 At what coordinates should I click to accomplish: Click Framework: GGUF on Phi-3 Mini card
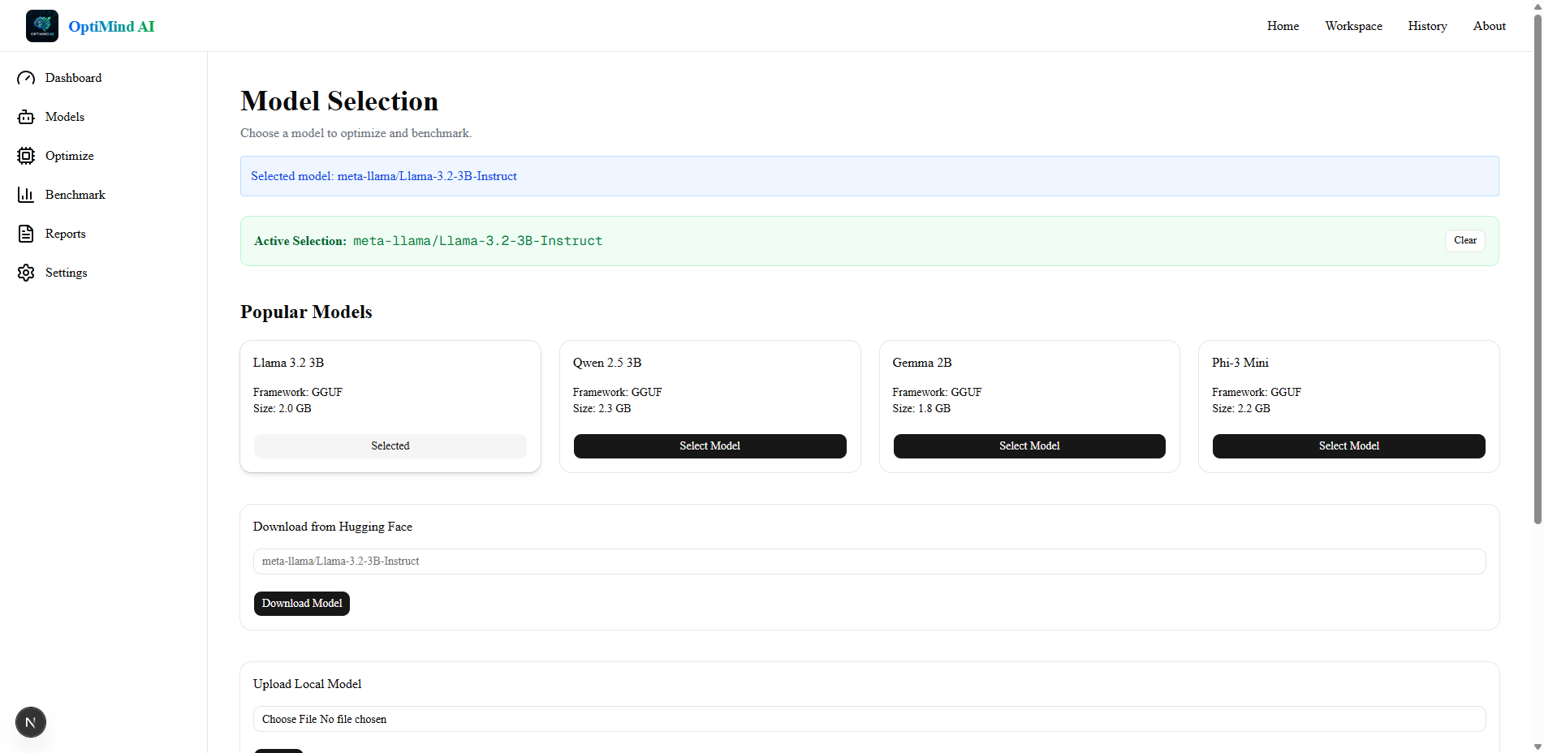coord(1257,393)
